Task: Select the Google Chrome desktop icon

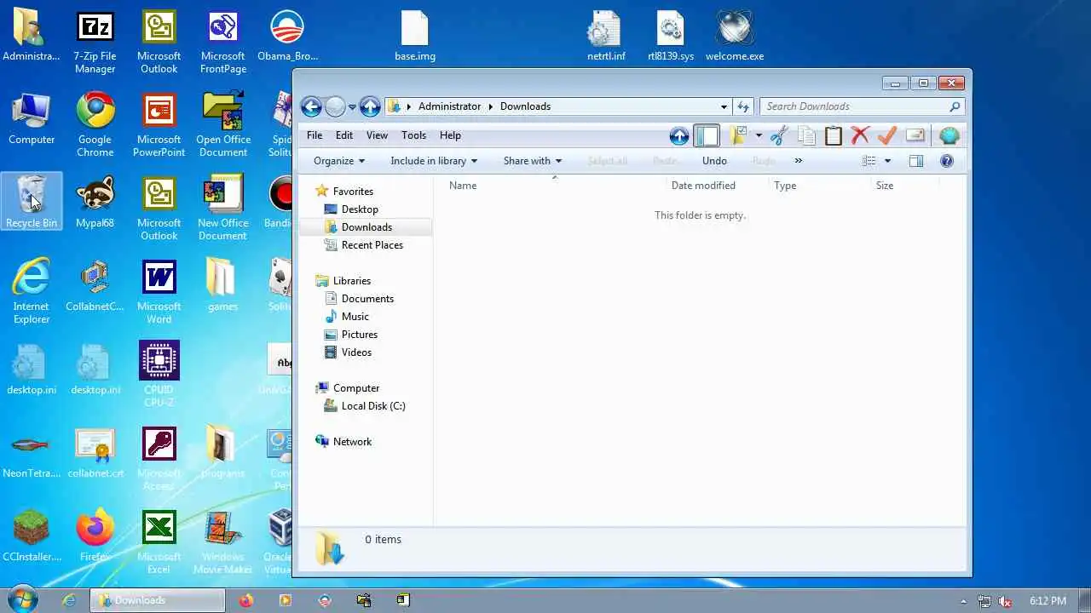Action: (95, 126)
